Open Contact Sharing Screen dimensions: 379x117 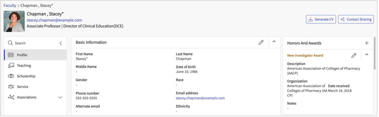point(356,19)
